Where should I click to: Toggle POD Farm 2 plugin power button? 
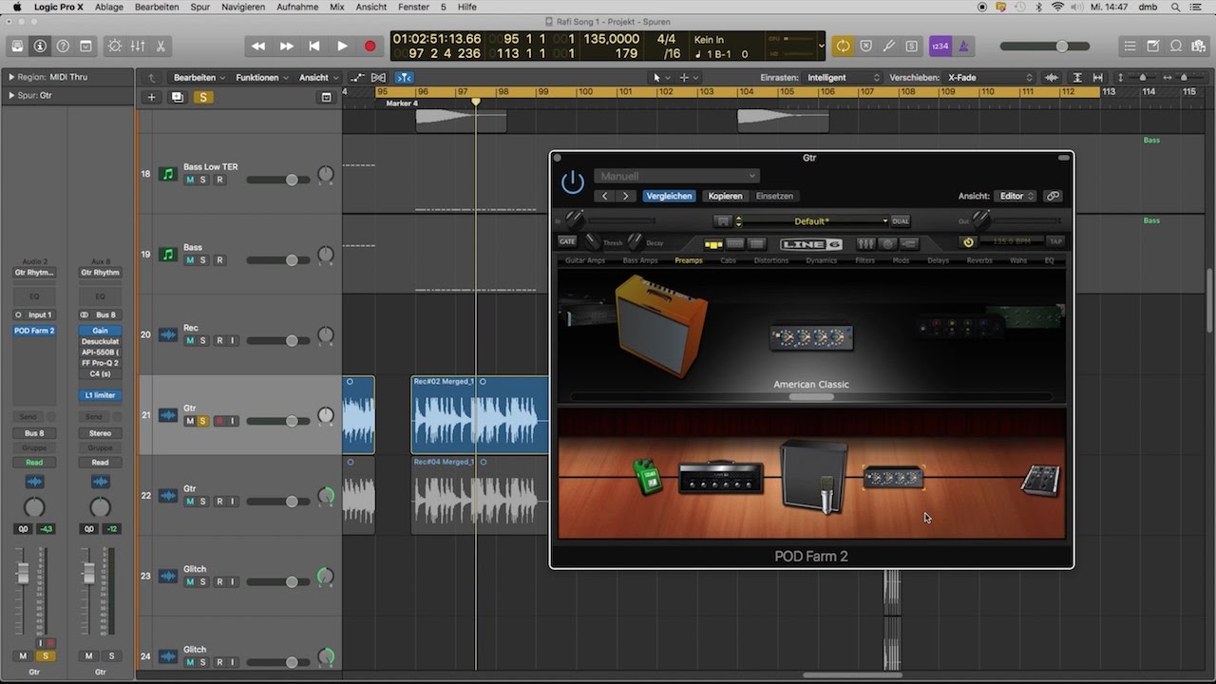pos(573,182)
